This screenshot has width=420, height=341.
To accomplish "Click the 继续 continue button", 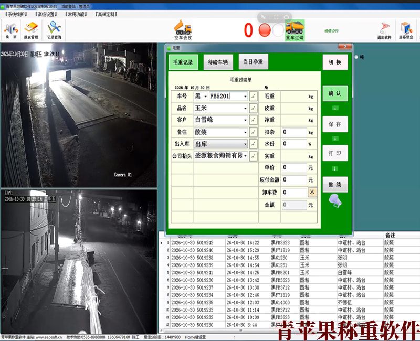I will (x=335, y=185).
